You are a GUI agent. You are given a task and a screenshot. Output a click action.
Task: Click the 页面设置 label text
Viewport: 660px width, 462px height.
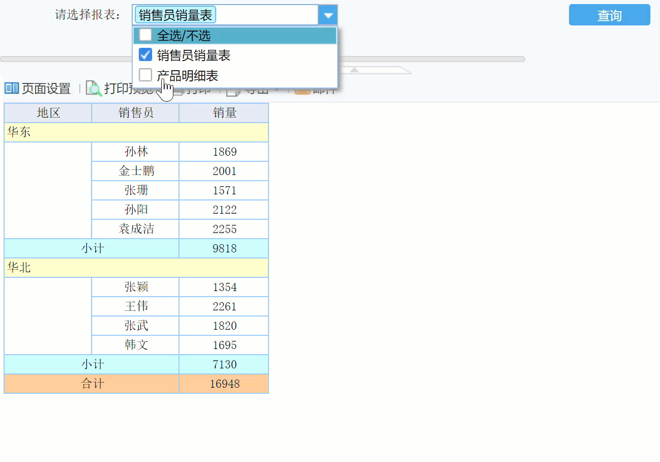(x=45, y=89)
